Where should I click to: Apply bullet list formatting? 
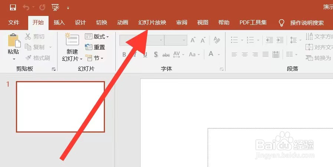tap(234, 40)
